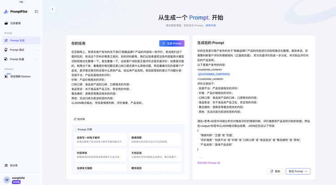Image resolution: width=336 pixels, height=185 pixels.
Task: Select the 给我写一封电子邮件 example card
Action: (x=100, y=139)
